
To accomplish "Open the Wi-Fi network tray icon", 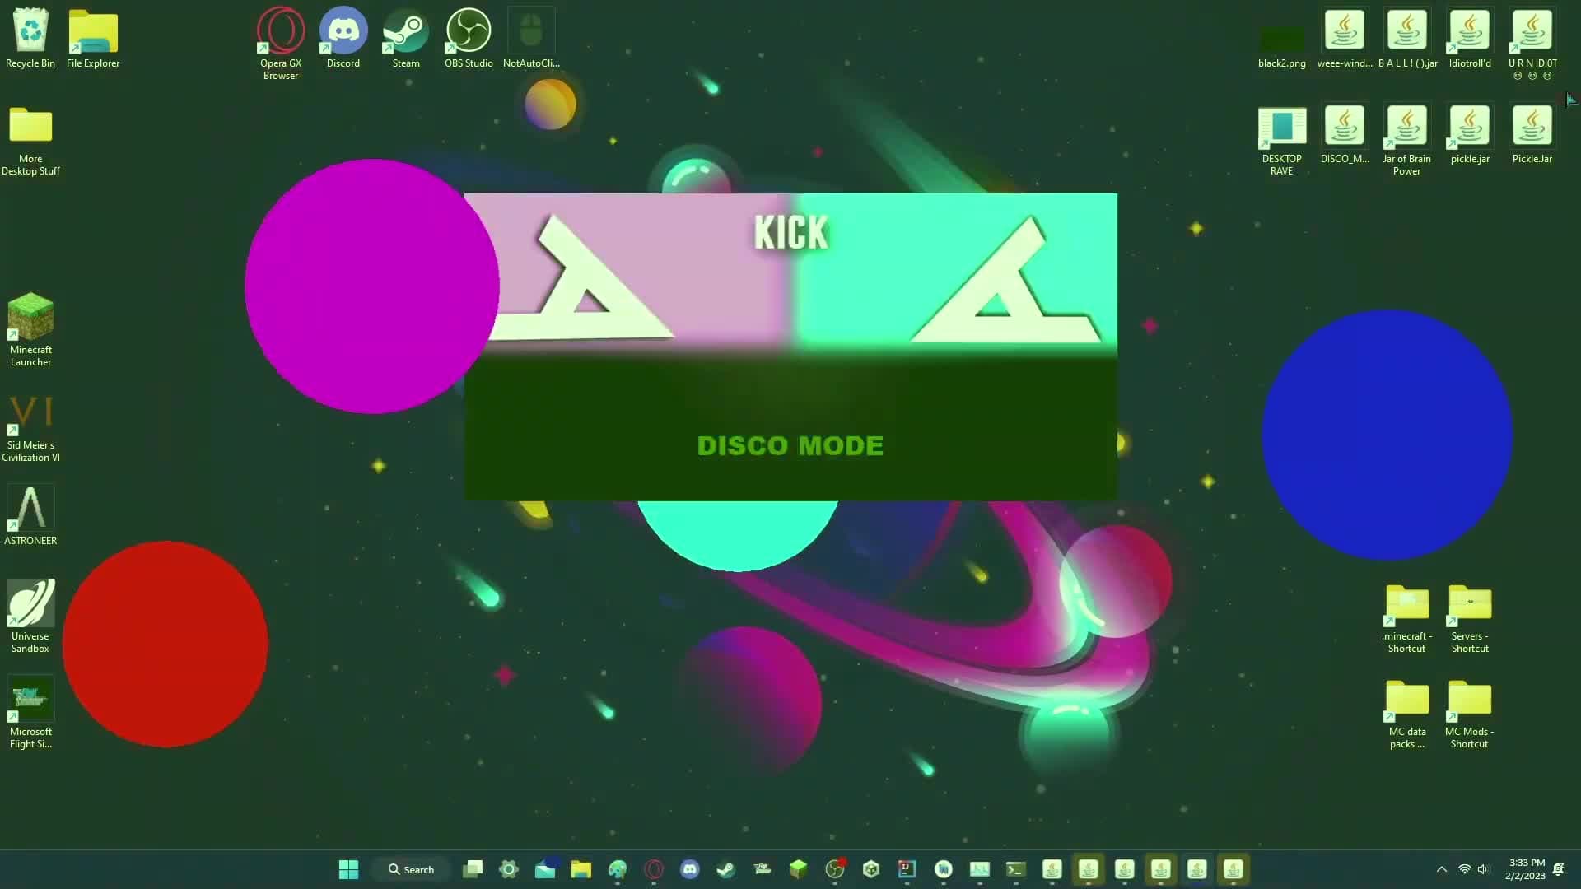I will (x=1465, y=869).
